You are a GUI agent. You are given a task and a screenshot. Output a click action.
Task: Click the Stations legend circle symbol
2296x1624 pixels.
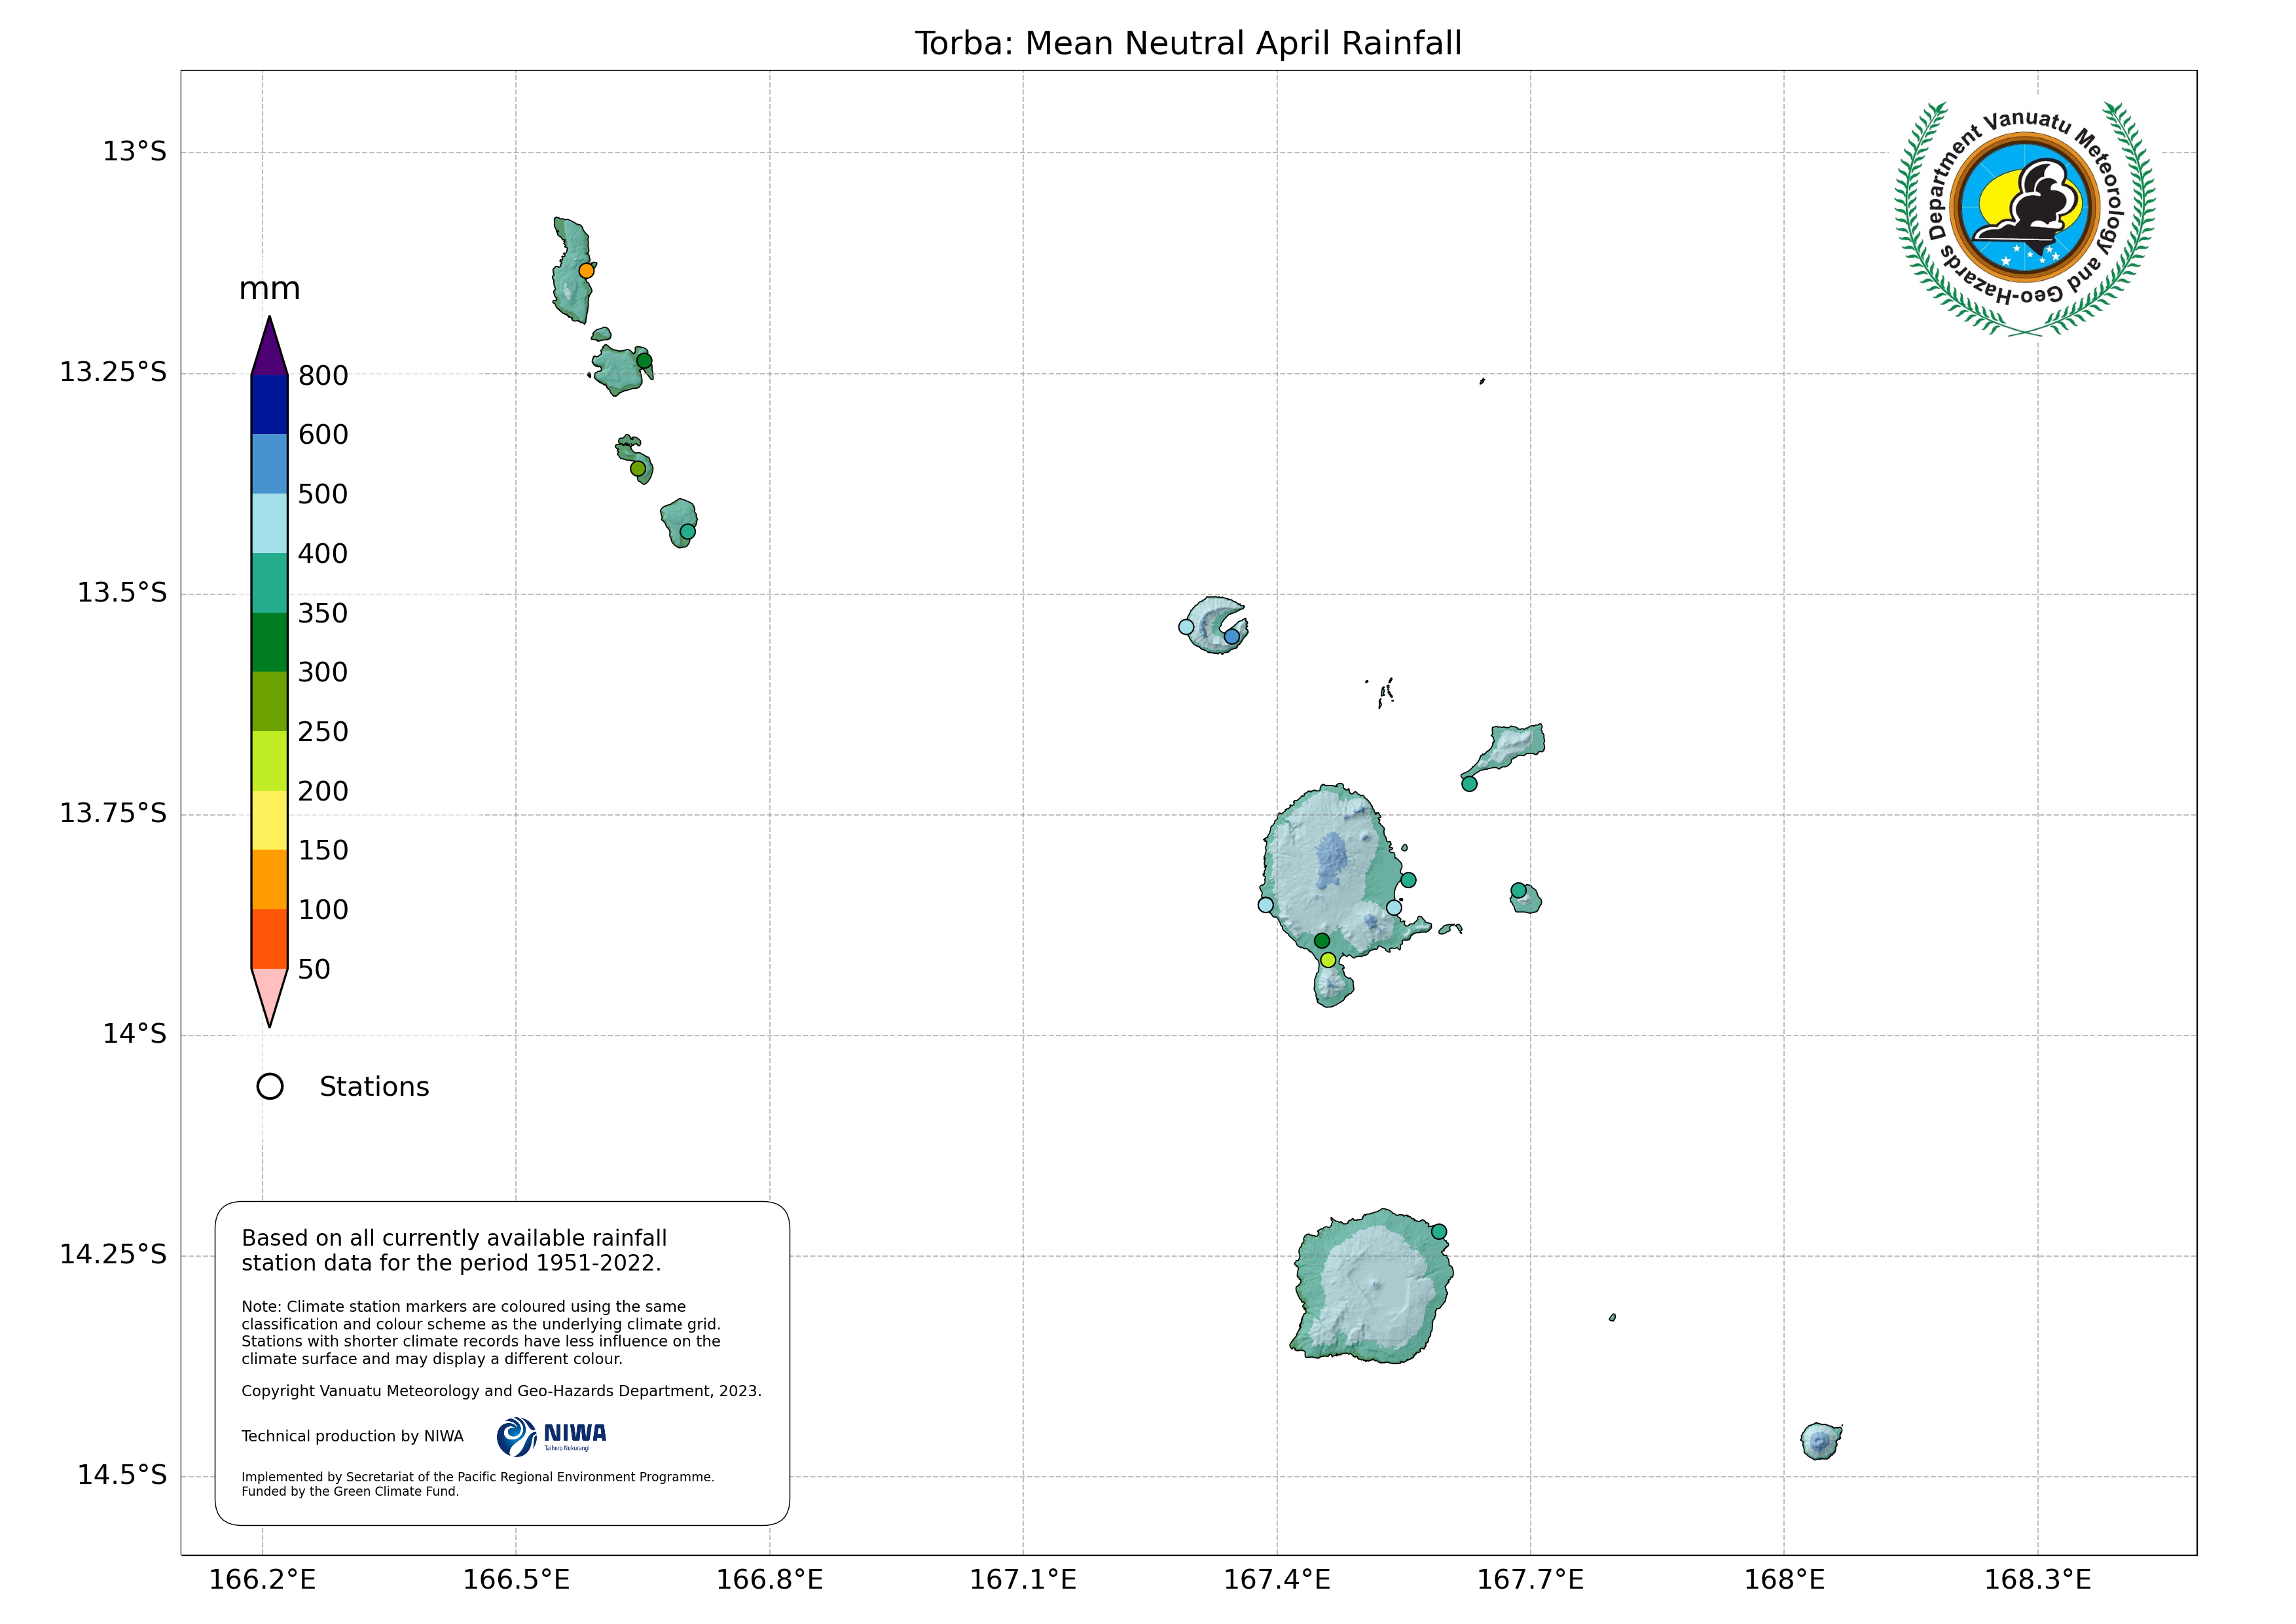(x=270, y=1087)
